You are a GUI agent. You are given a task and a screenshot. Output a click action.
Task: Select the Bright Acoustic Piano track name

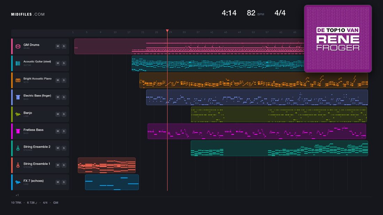coord(37,78)
